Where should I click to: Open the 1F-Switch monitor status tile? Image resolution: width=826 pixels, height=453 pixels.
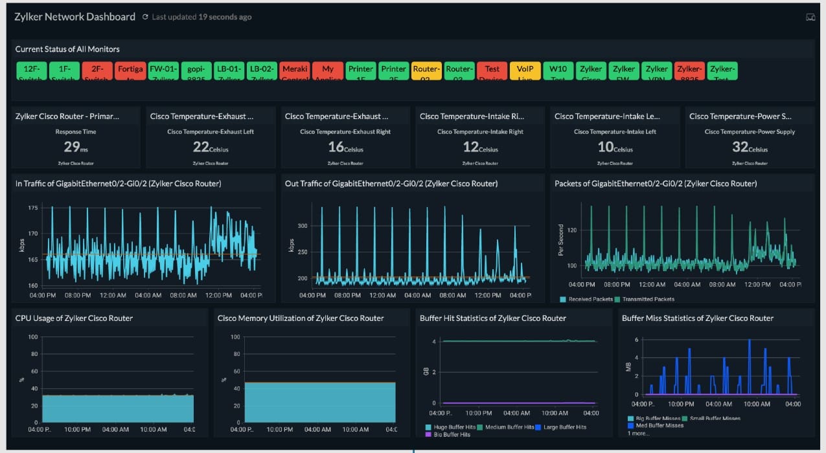tap(65, 71)
